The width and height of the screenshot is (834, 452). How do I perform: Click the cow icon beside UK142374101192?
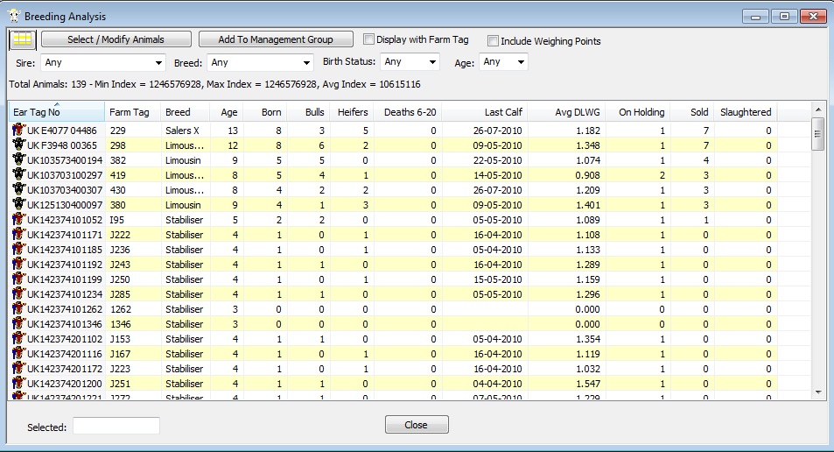[19, 264]
